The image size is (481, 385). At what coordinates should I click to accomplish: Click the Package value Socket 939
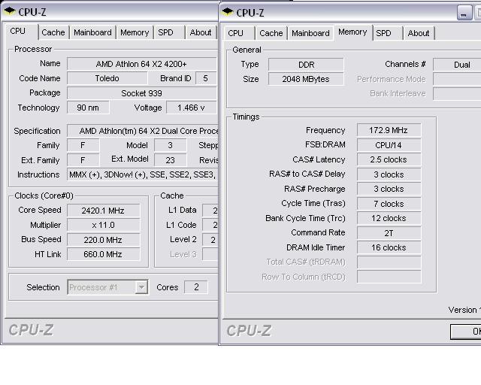(x=141, y=93)
